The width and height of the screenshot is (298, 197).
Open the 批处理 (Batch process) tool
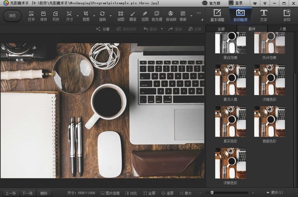(157, 16)
